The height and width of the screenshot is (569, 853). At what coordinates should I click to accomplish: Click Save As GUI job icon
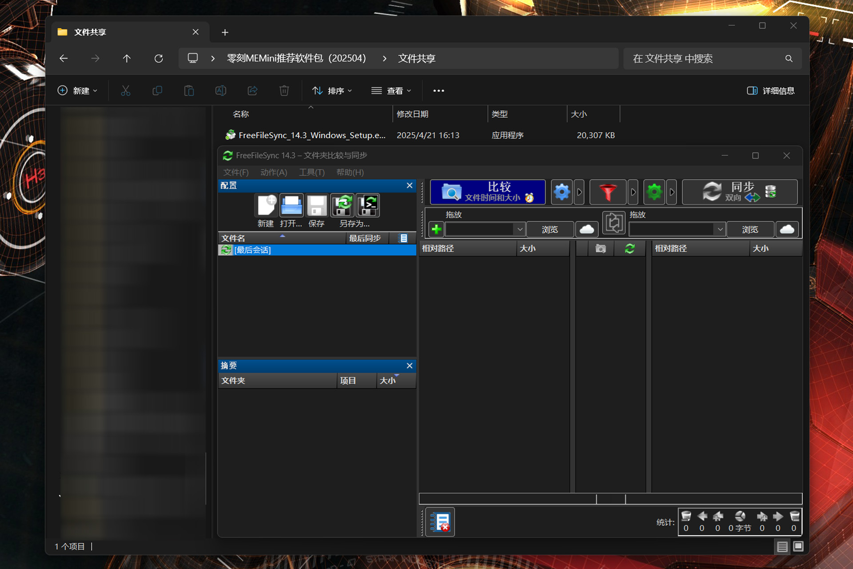(342, 205)
